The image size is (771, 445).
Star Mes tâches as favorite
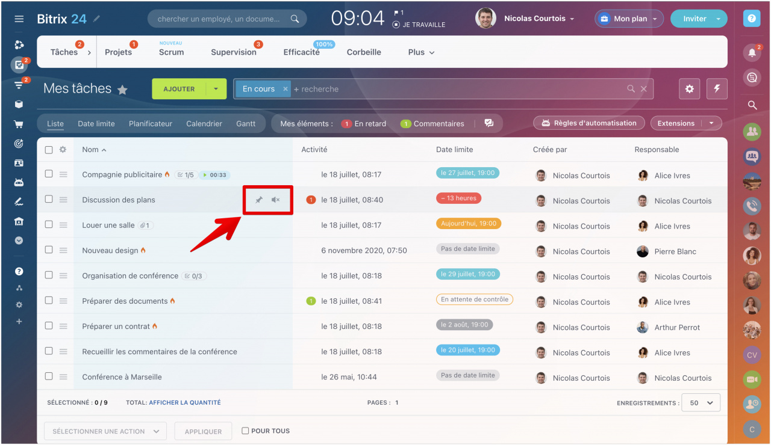pyautogui.click(x=122, y=90)
